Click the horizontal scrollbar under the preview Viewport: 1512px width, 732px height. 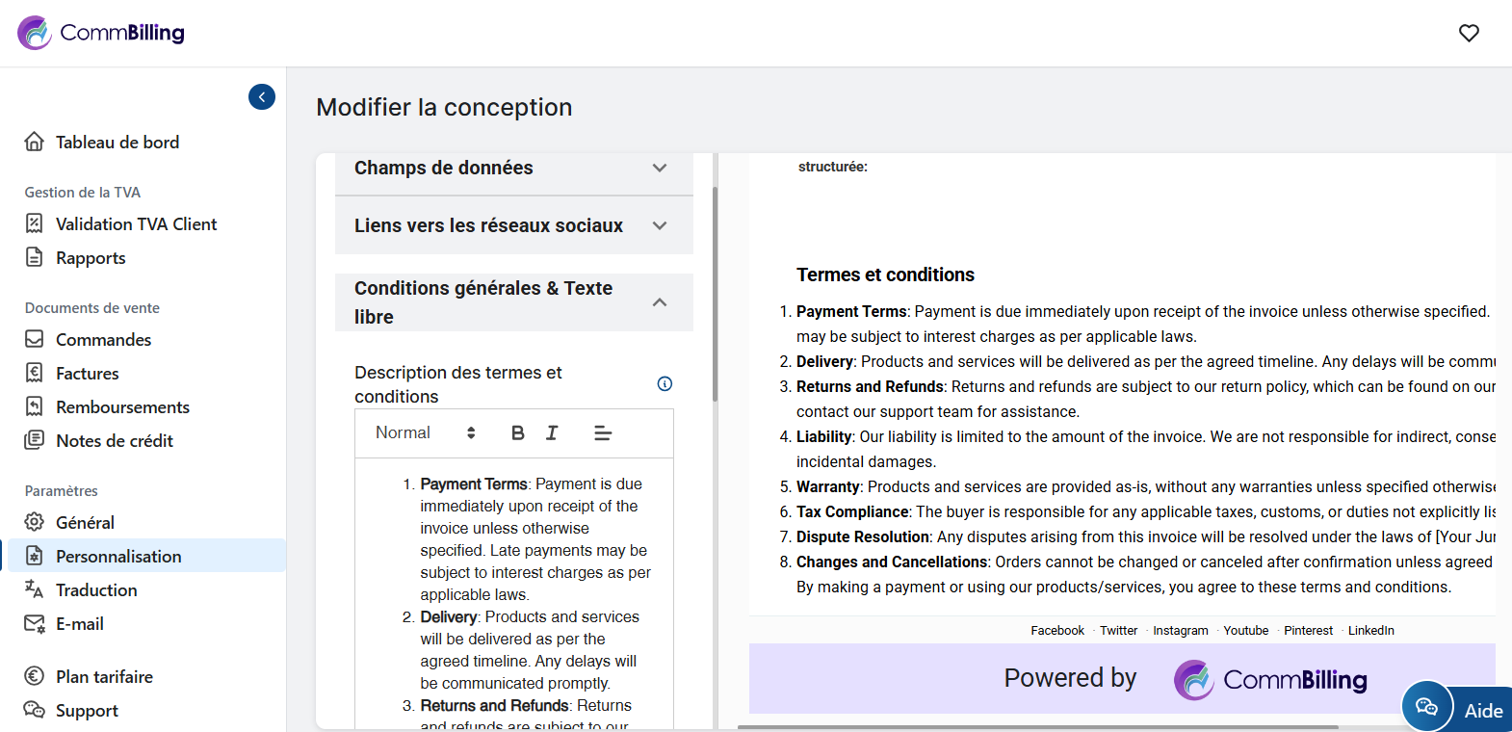[1037, 726]
